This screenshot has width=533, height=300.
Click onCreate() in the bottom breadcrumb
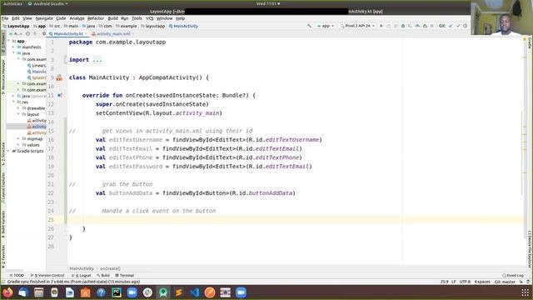click(110, 268)
